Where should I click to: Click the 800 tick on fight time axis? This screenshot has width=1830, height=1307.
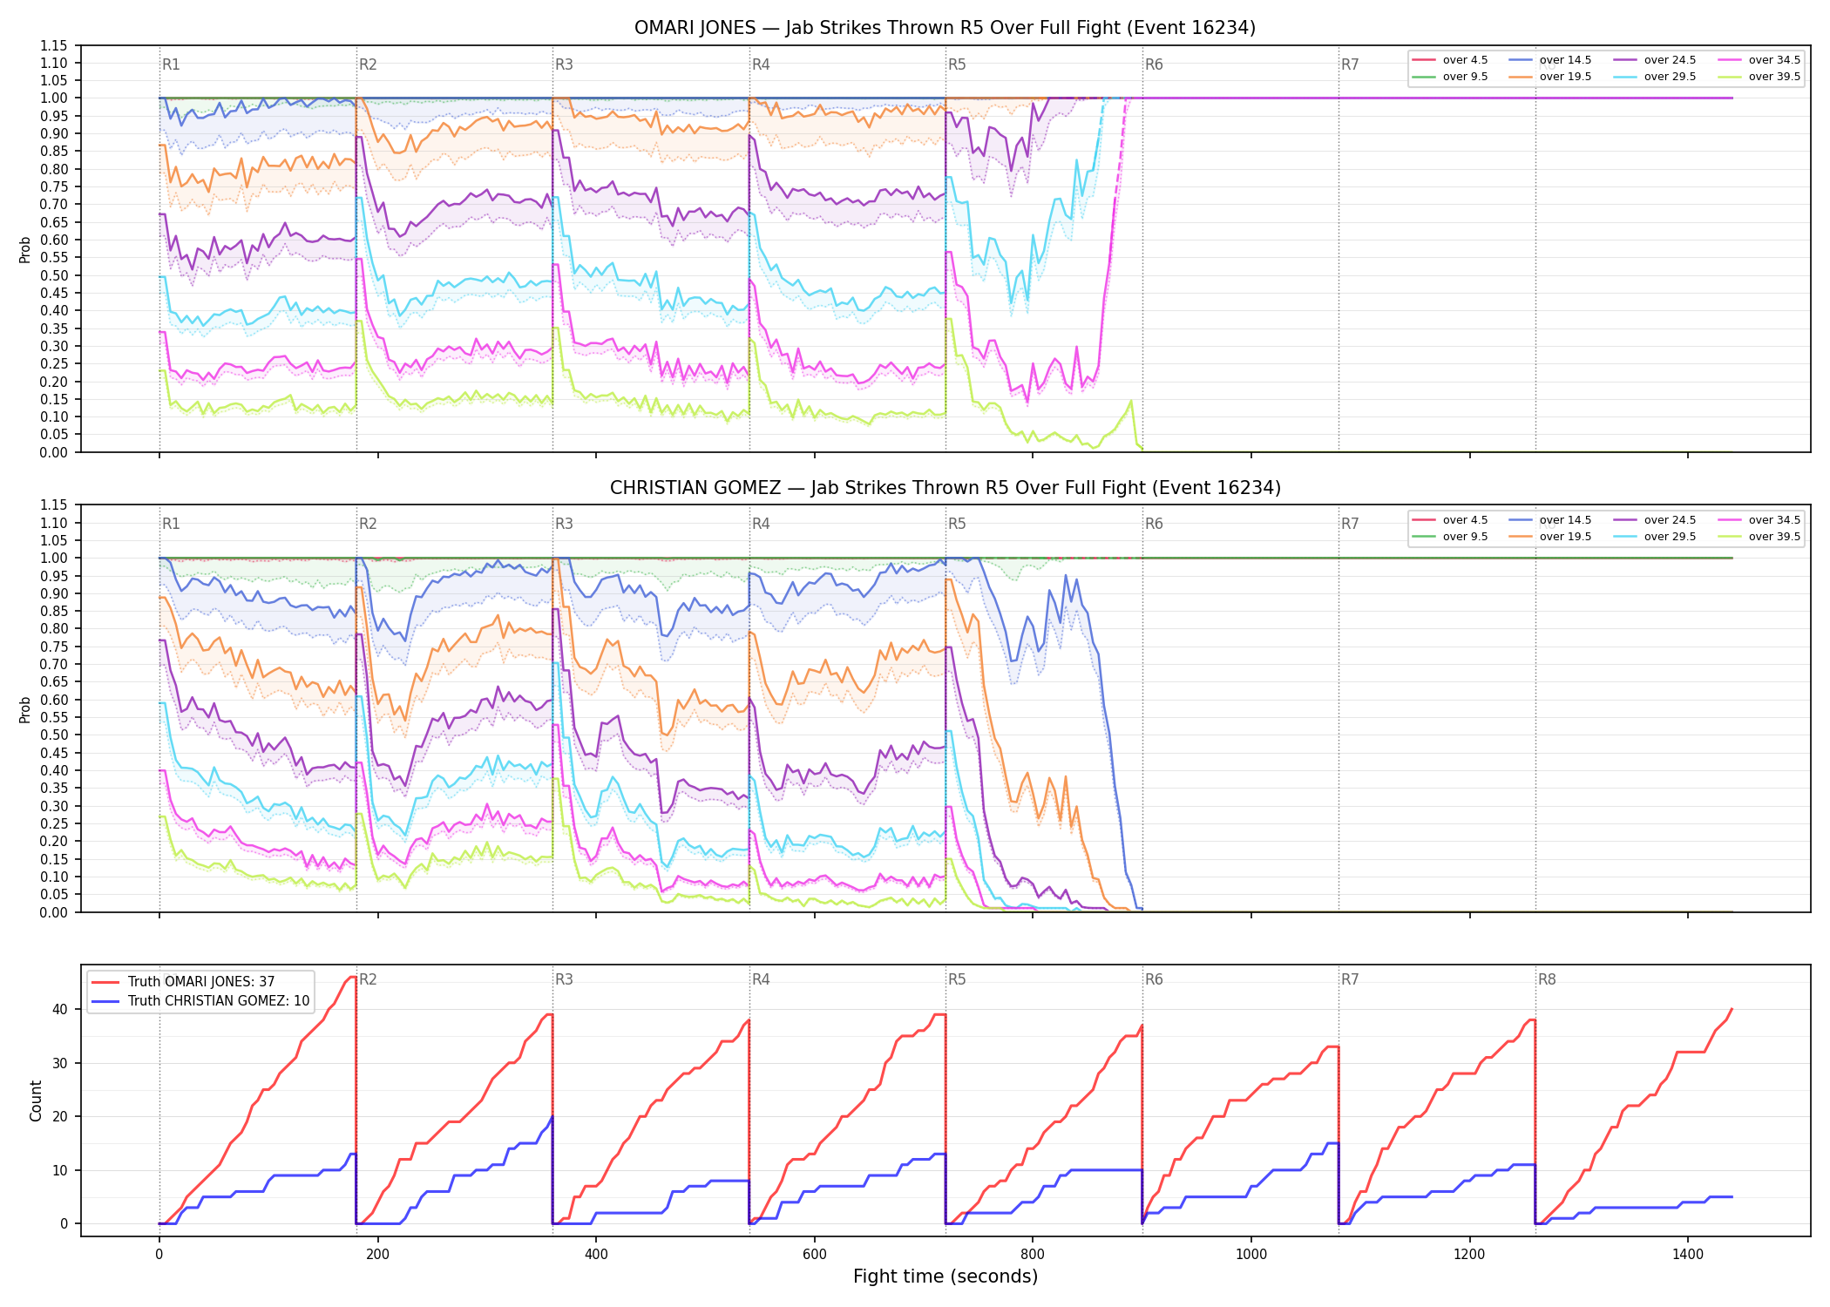(x=1033, y=1255)
